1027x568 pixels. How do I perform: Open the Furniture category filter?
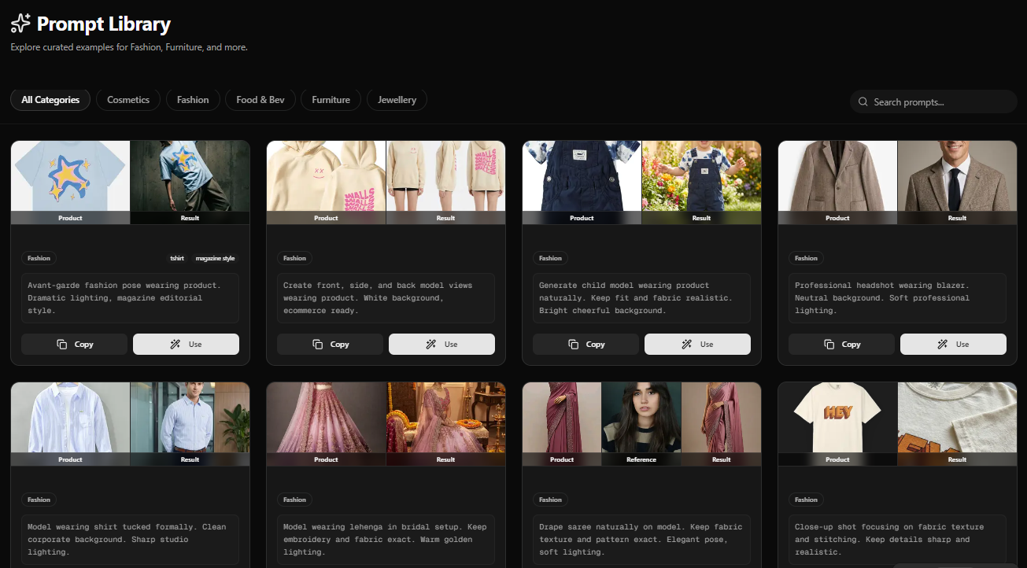[x=331, y=100]
